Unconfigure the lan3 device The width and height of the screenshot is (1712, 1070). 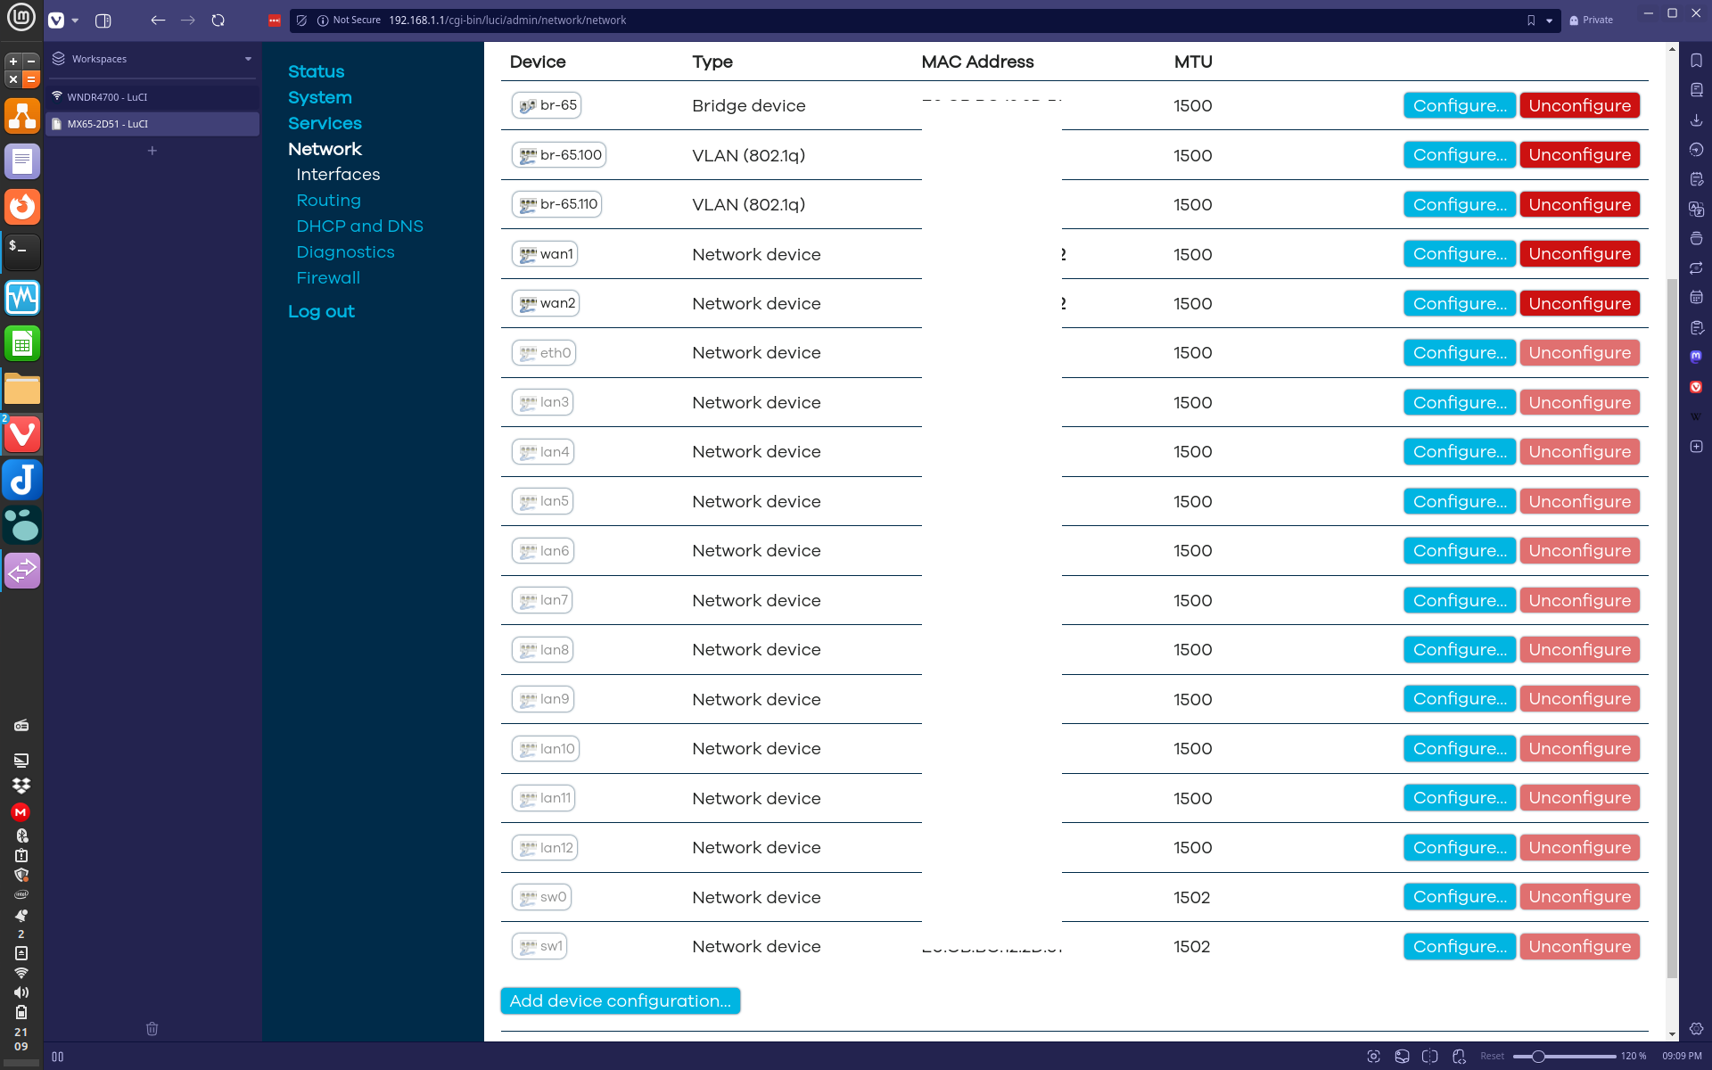[x=1579, y=402]
